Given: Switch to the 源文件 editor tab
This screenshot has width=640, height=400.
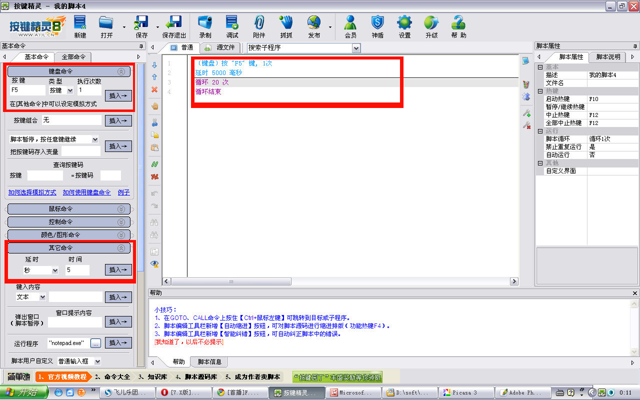Looking at the screenshot, I should (x=220, y=47).
